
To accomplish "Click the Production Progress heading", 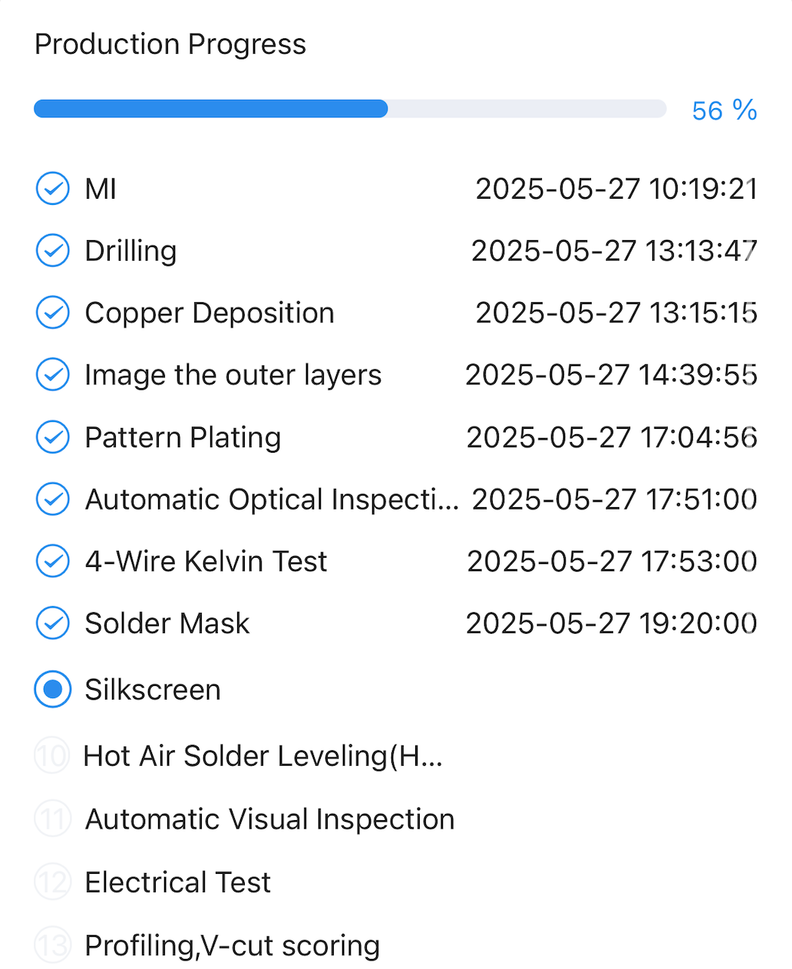I will click(170, 44).
